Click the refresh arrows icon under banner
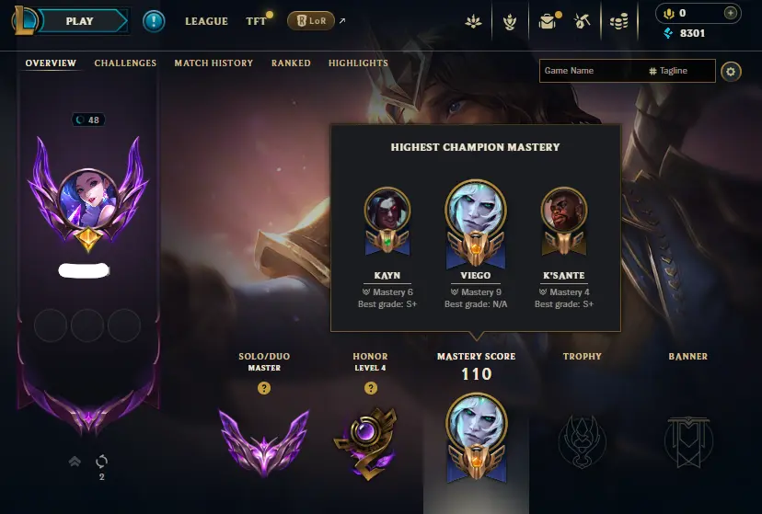Image resolution: width=762 pixels, height=514 pixels. coord(101,461)
